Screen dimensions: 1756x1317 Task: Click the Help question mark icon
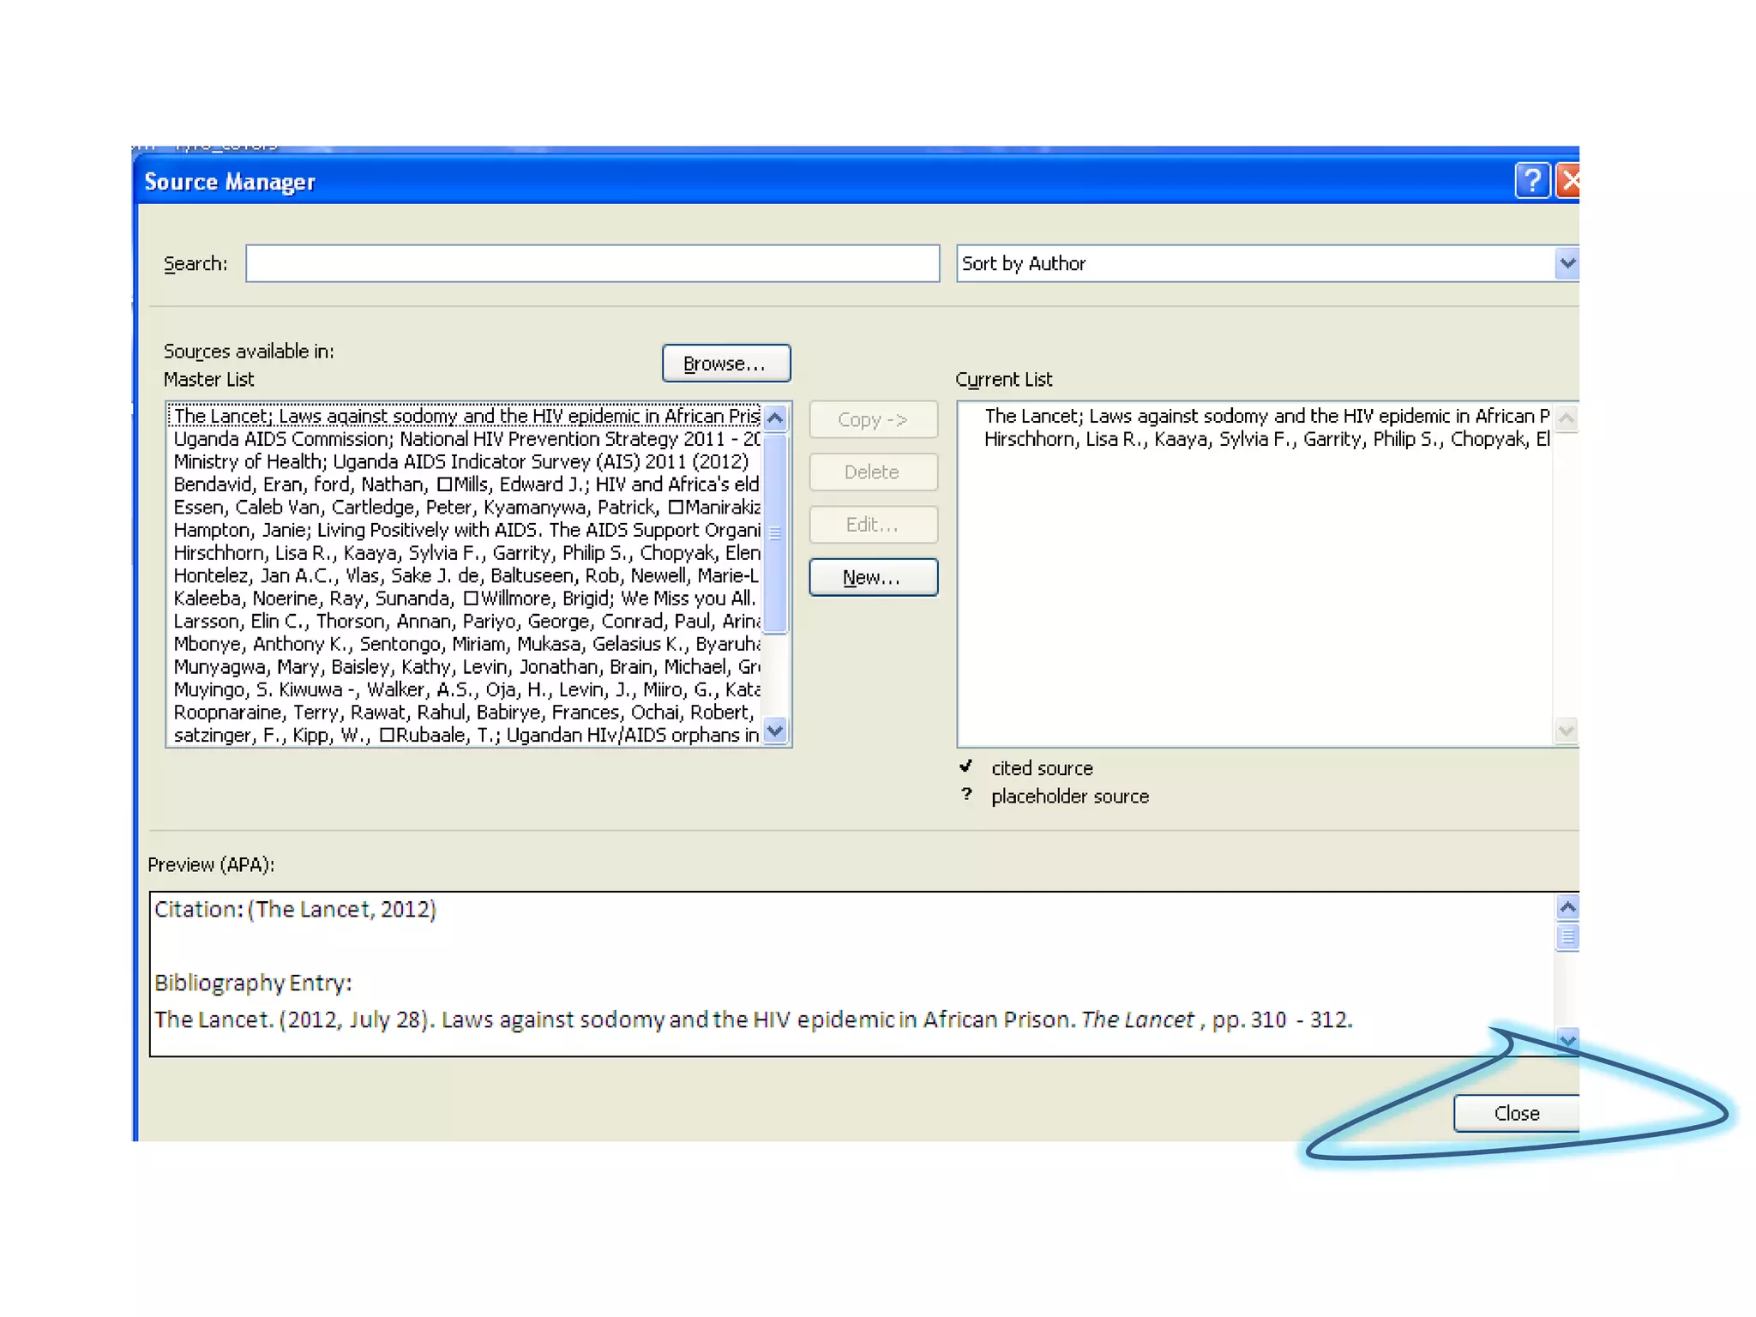(x=1531, y=181)
